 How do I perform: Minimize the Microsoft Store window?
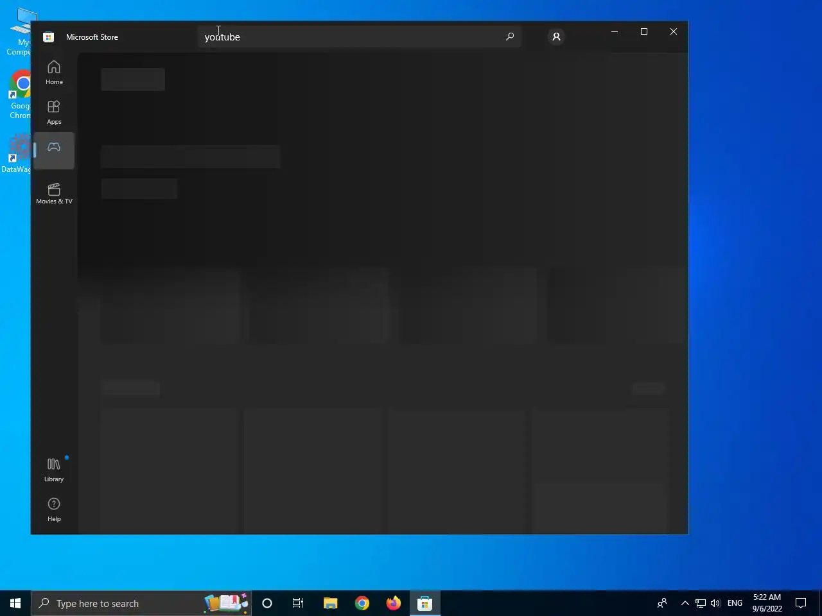pyautogui.click(x=615, y=31)
